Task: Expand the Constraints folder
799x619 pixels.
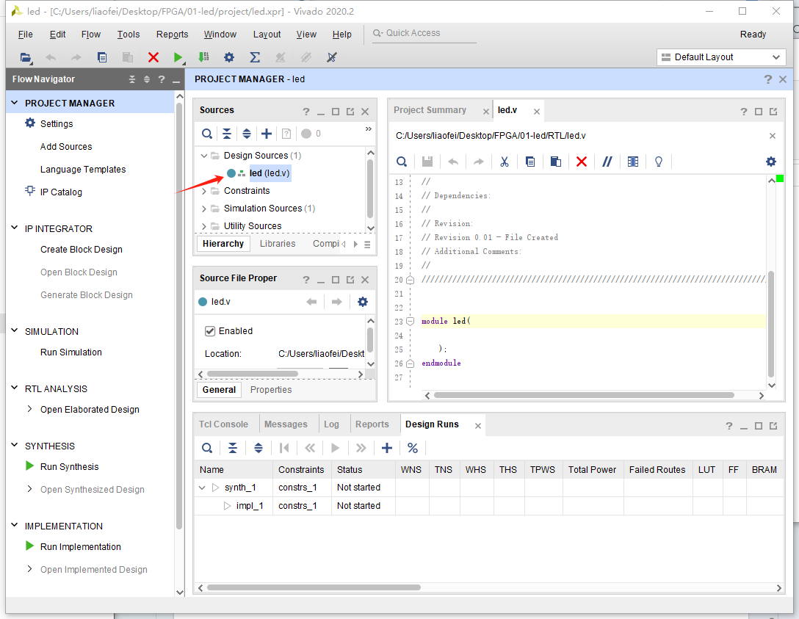Action: point(204,191)
